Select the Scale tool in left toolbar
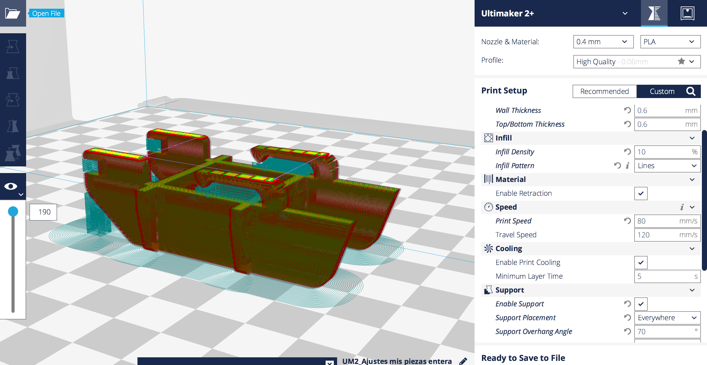Screen dimensions: 707x365 pyautogui.click(x=13, y=73)
